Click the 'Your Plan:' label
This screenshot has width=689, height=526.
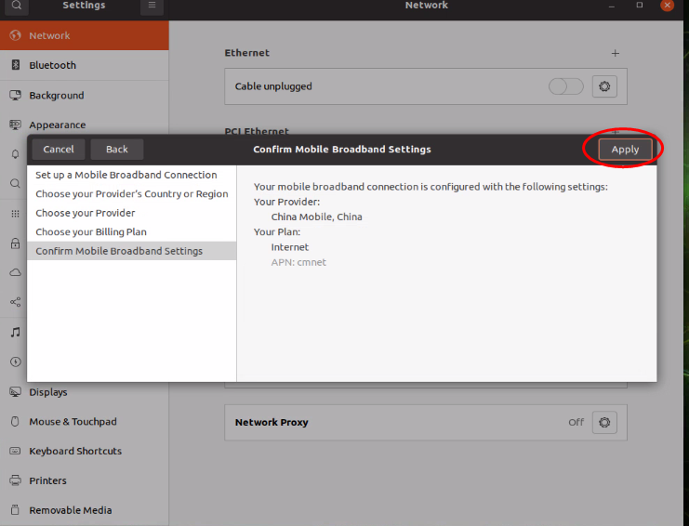(277, 231)
